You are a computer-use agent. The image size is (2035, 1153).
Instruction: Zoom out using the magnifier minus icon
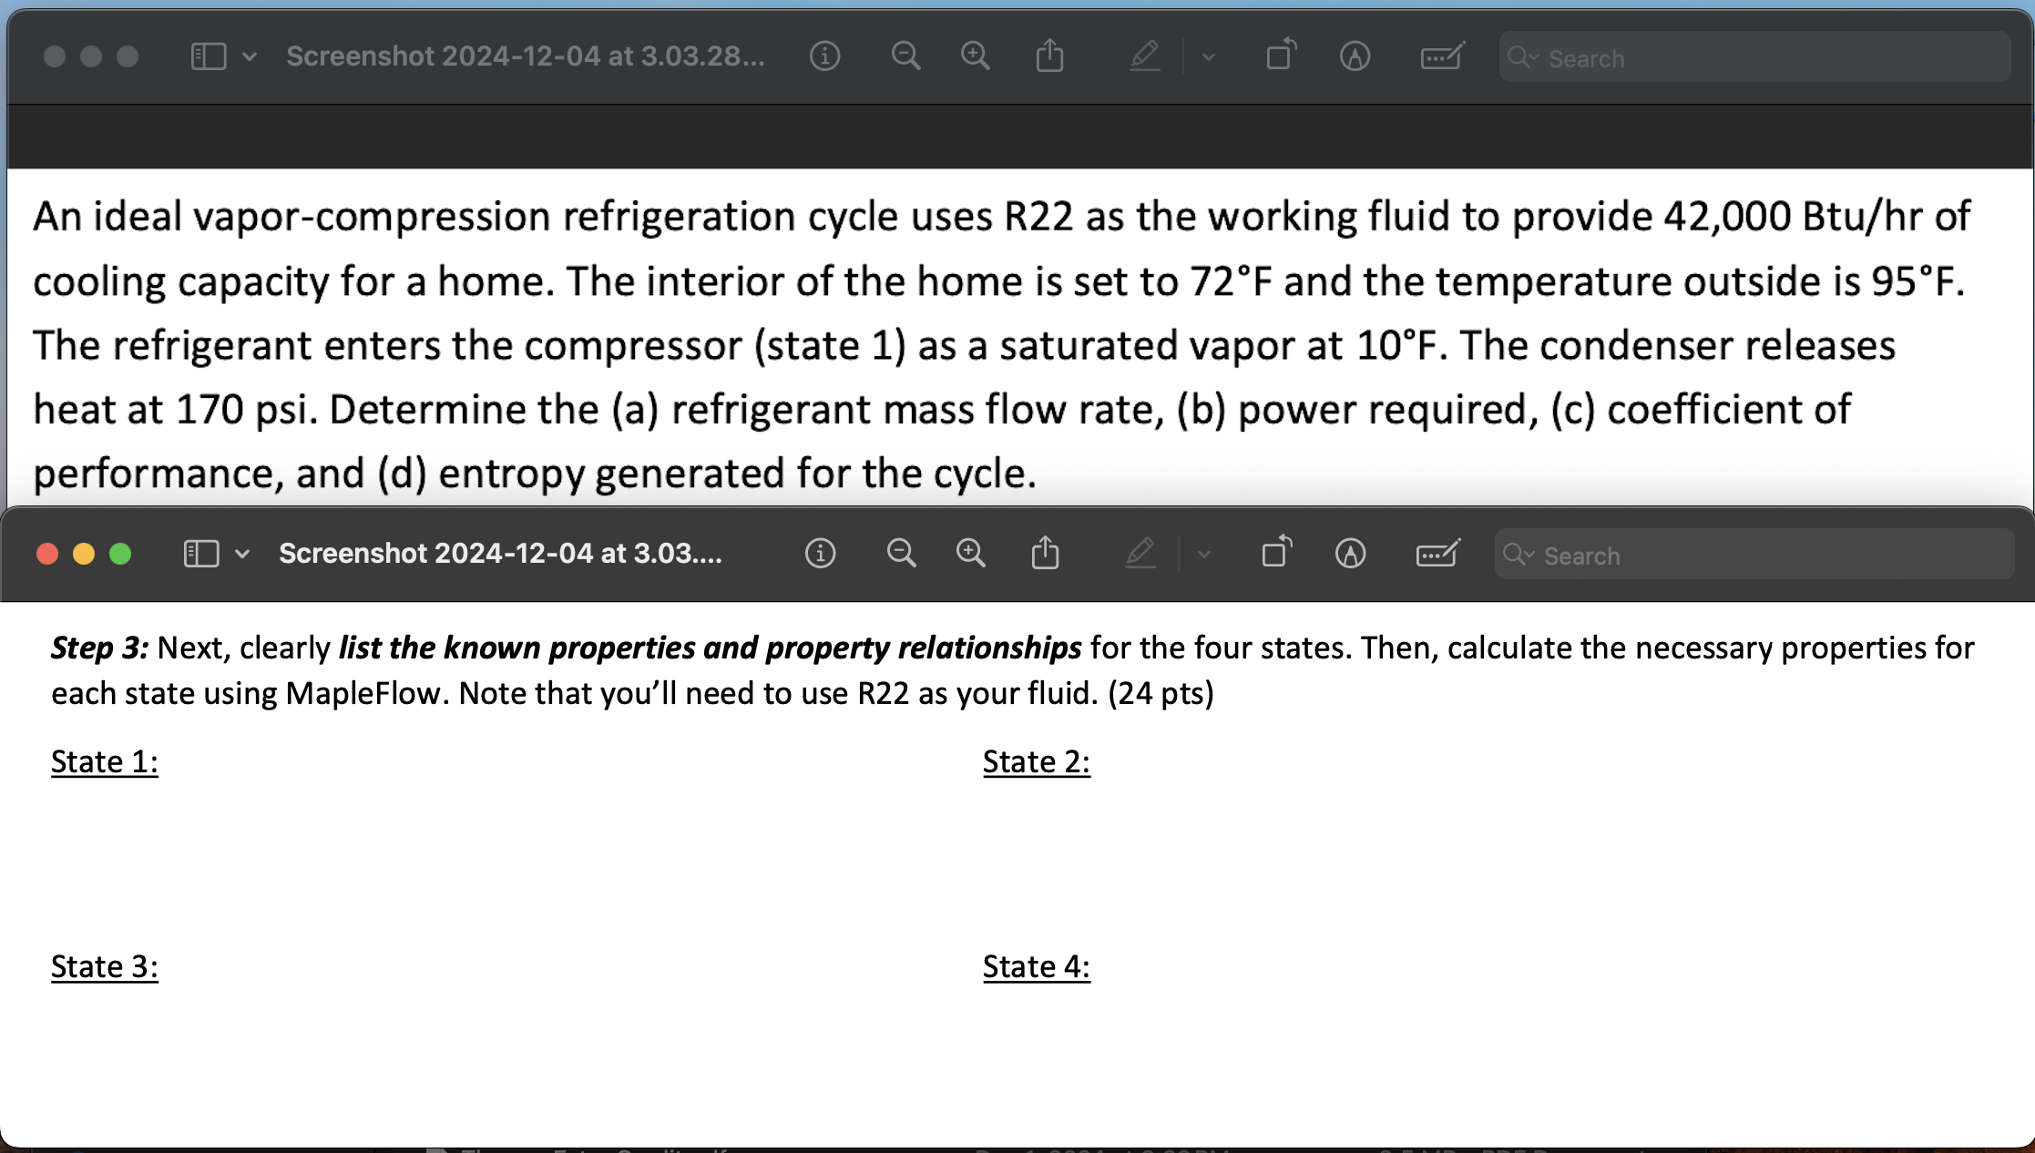tap(905, 56)
